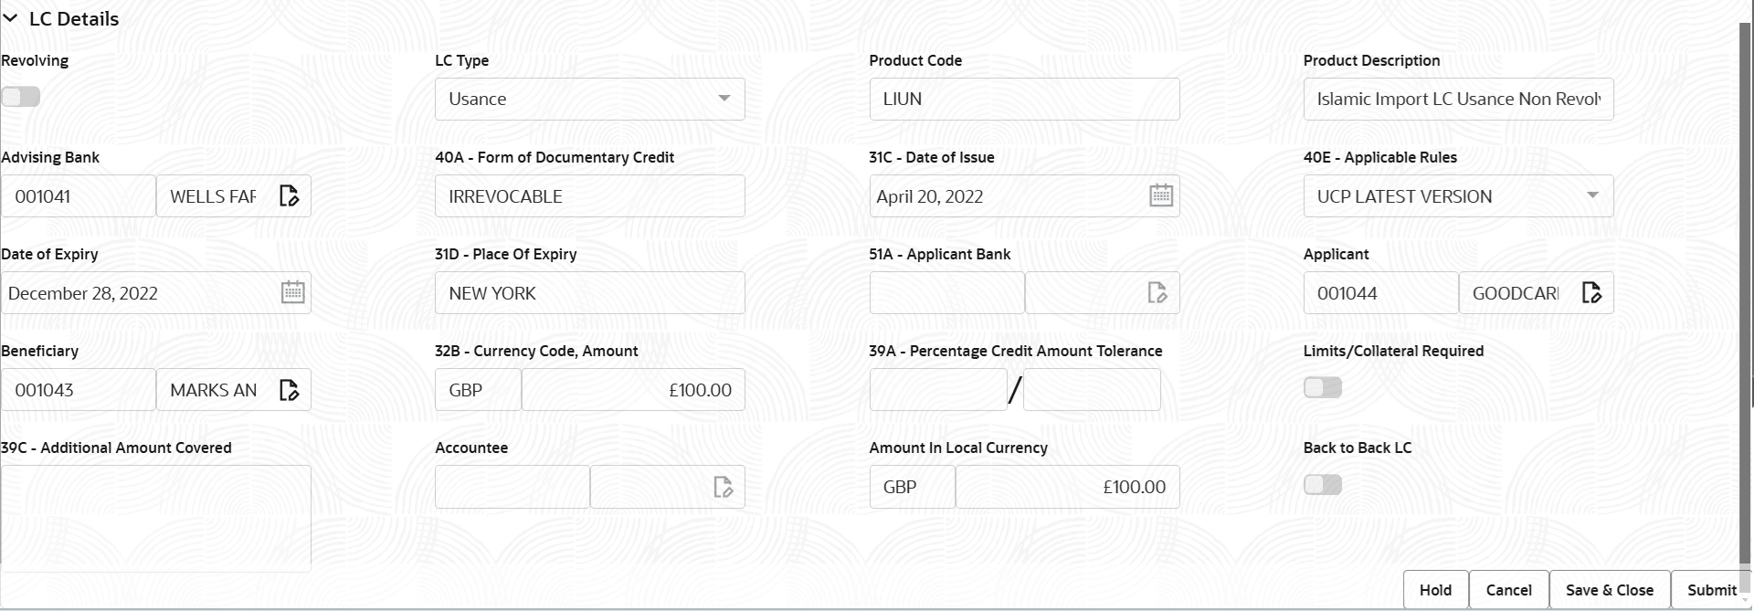
Task: Click the Submit button
Action: point(1712,590)
